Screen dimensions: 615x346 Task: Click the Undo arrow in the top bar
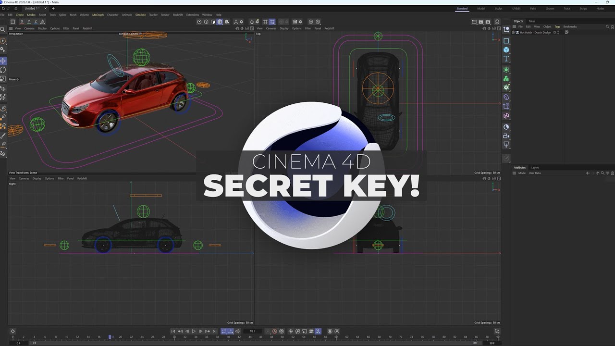(x=3, y=8)
